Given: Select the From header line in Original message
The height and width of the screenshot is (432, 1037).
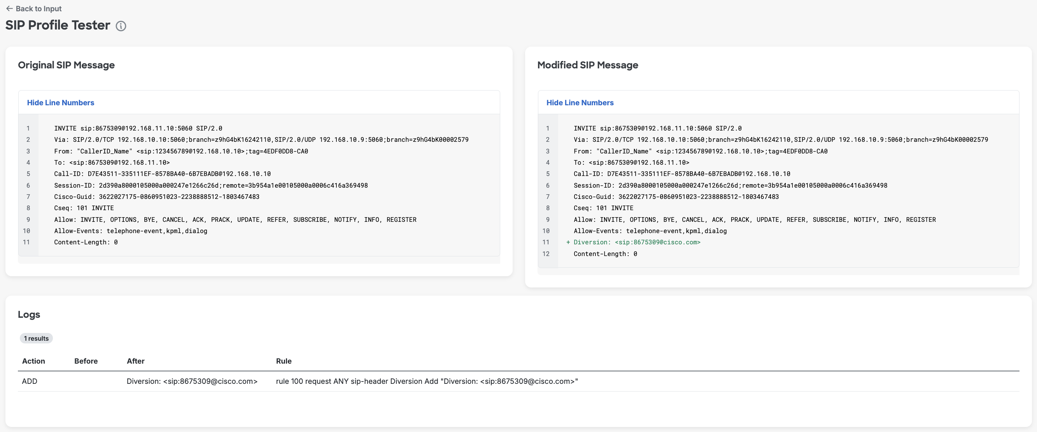Looking at the screenshot, I should click(x=181, y=151).
